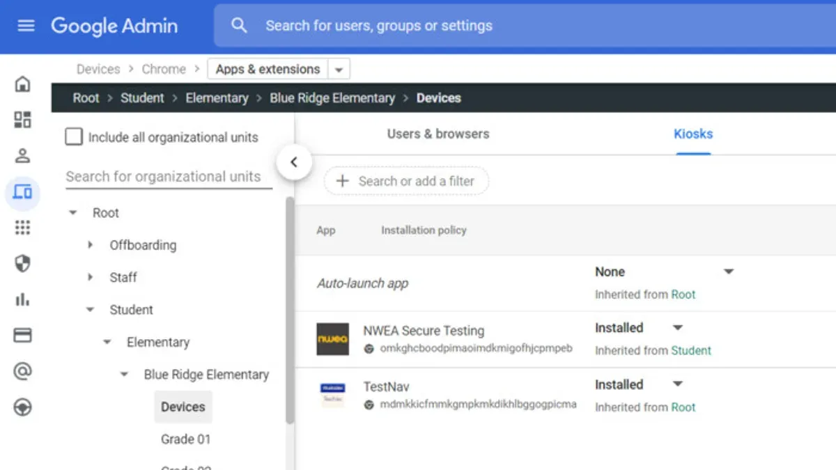The image size is (836, 470).
Task: Expand the Offboarding tree node
Action: [90, 245]
